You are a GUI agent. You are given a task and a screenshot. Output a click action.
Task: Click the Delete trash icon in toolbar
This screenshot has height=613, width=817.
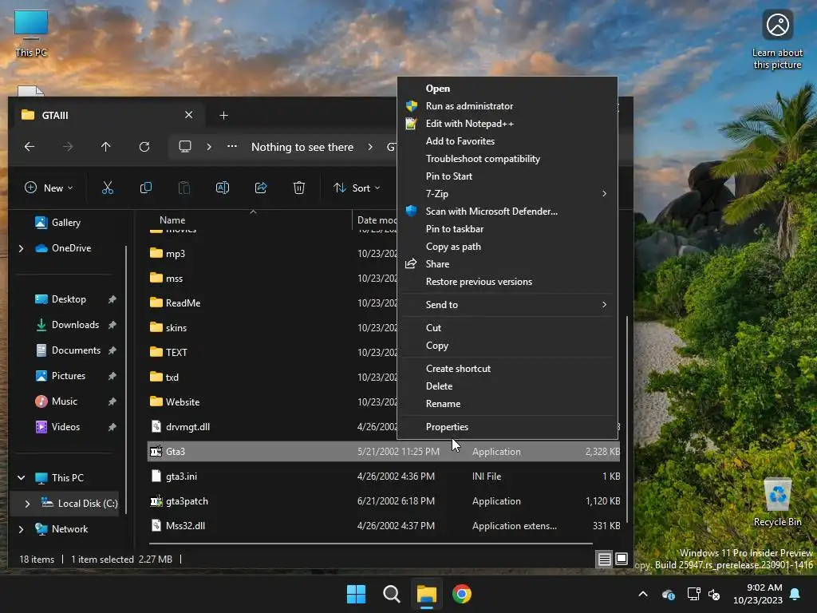299,188
